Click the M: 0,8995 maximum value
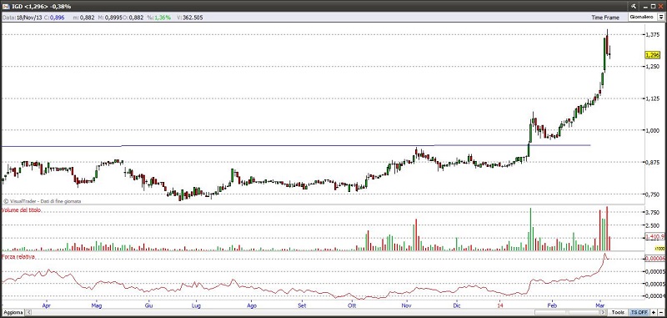667x318 pixels. point(110,18)
